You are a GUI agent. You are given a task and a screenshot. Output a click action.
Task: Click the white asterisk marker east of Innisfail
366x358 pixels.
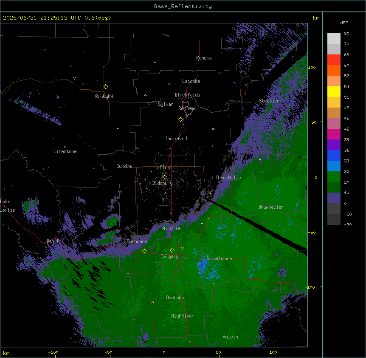tap(213, 129)
